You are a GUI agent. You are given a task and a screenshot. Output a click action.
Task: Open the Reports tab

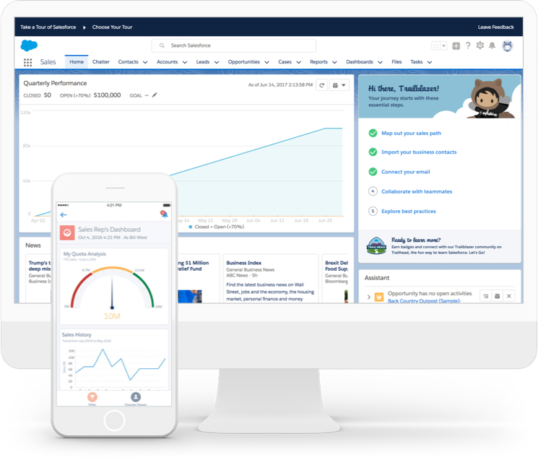tap(318, 62)
